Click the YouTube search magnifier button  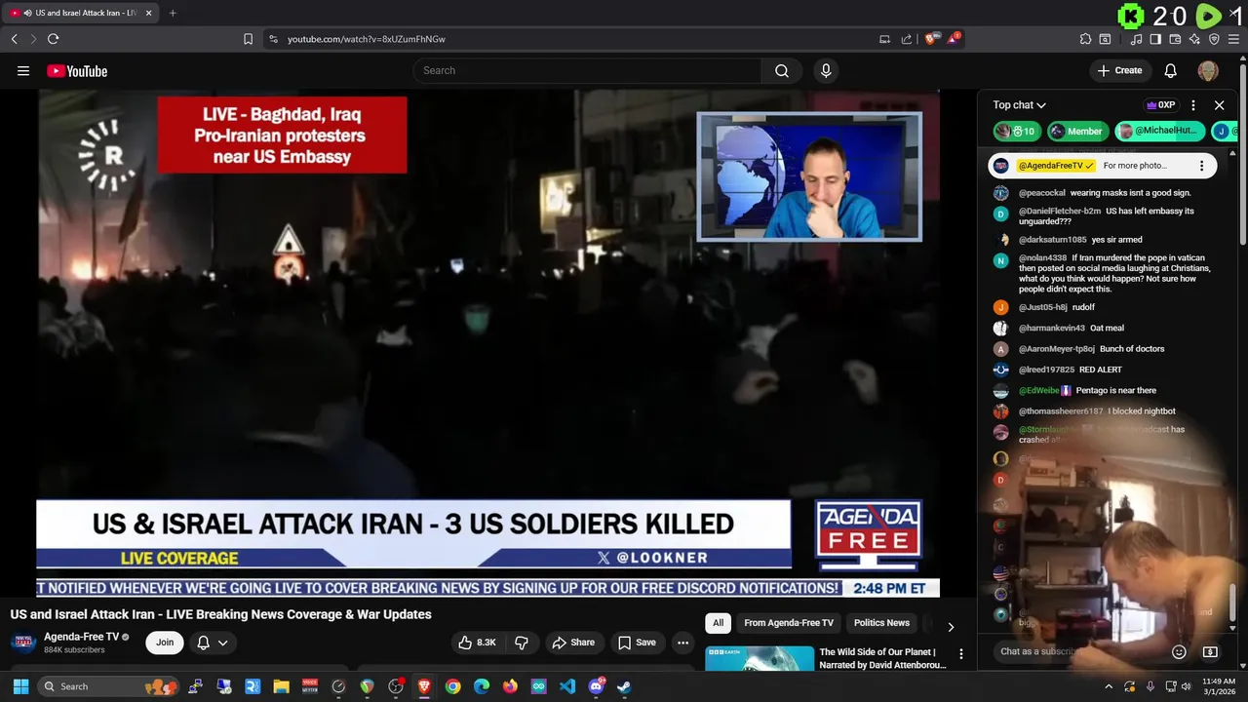click(x=782, y=70)
